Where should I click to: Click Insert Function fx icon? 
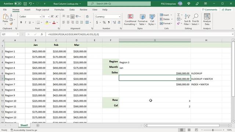42,34
